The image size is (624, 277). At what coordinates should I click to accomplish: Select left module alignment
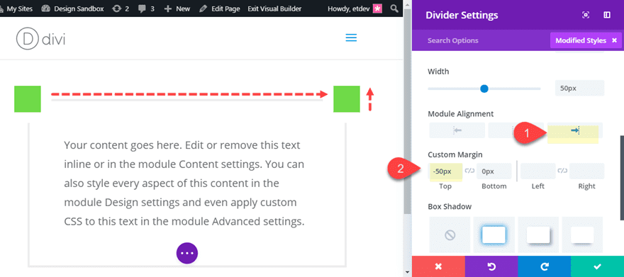[457, 130]
